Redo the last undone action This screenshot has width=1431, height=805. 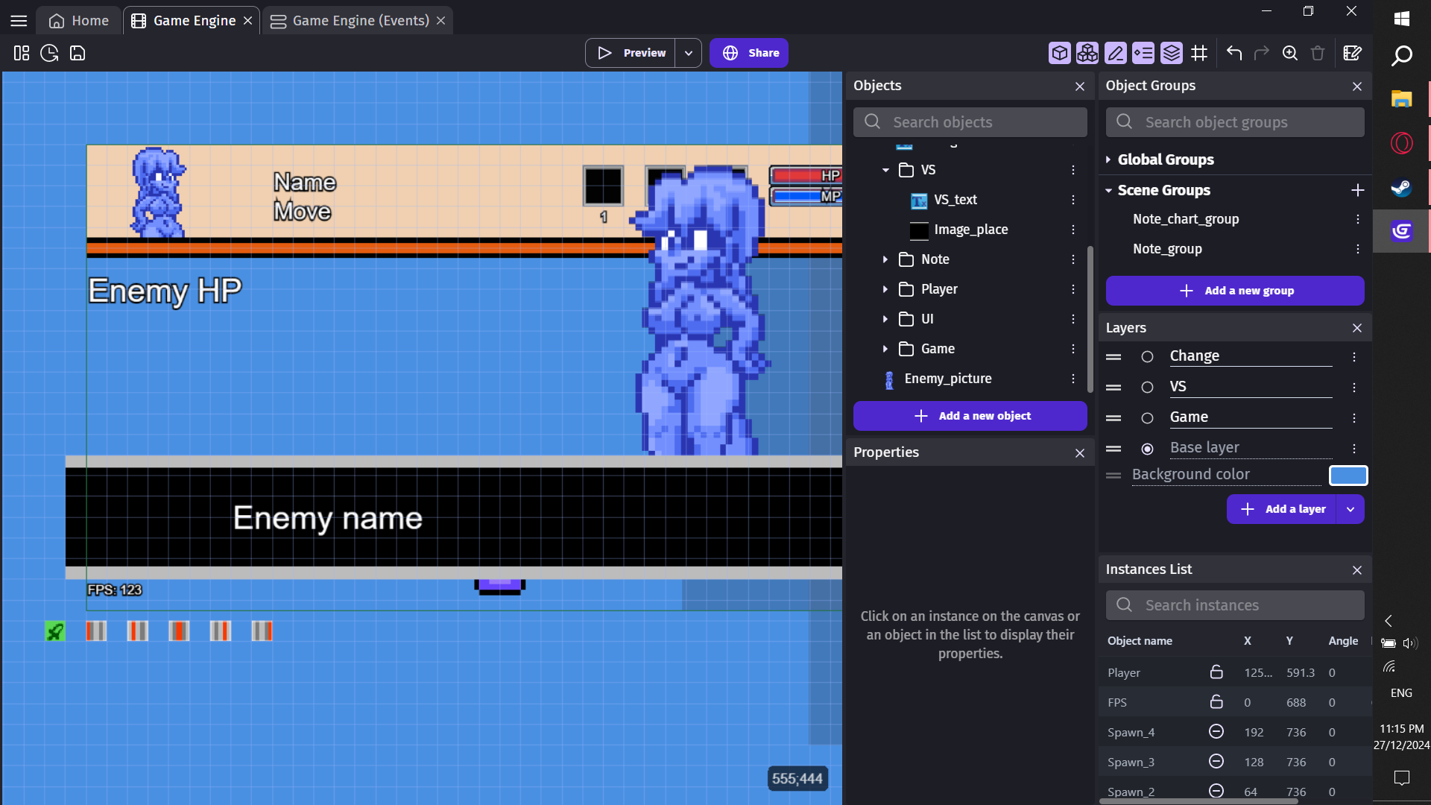[x=1262, y=53]
